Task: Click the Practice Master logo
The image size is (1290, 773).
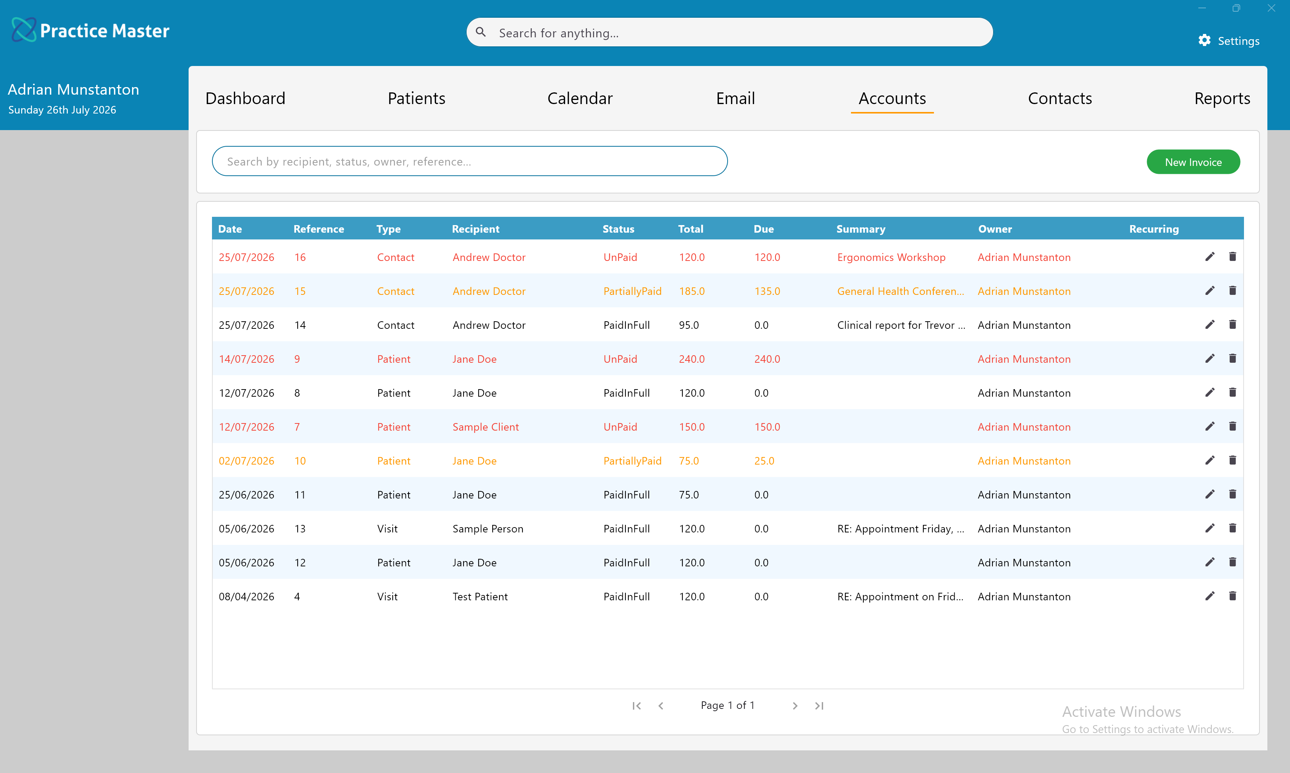Action: click(90, 30)
